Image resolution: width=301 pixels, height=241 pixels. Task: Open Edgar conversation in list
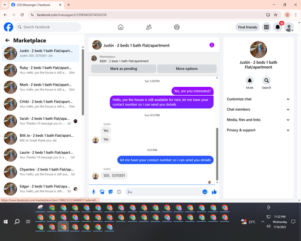pyautogui.click(x=40, y=189)
